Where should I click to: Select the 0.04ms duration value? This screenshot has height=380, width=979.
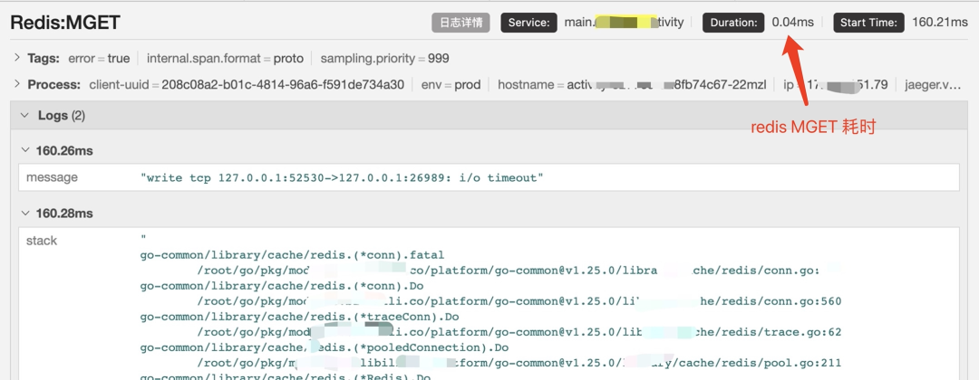(x=793, y=23)
